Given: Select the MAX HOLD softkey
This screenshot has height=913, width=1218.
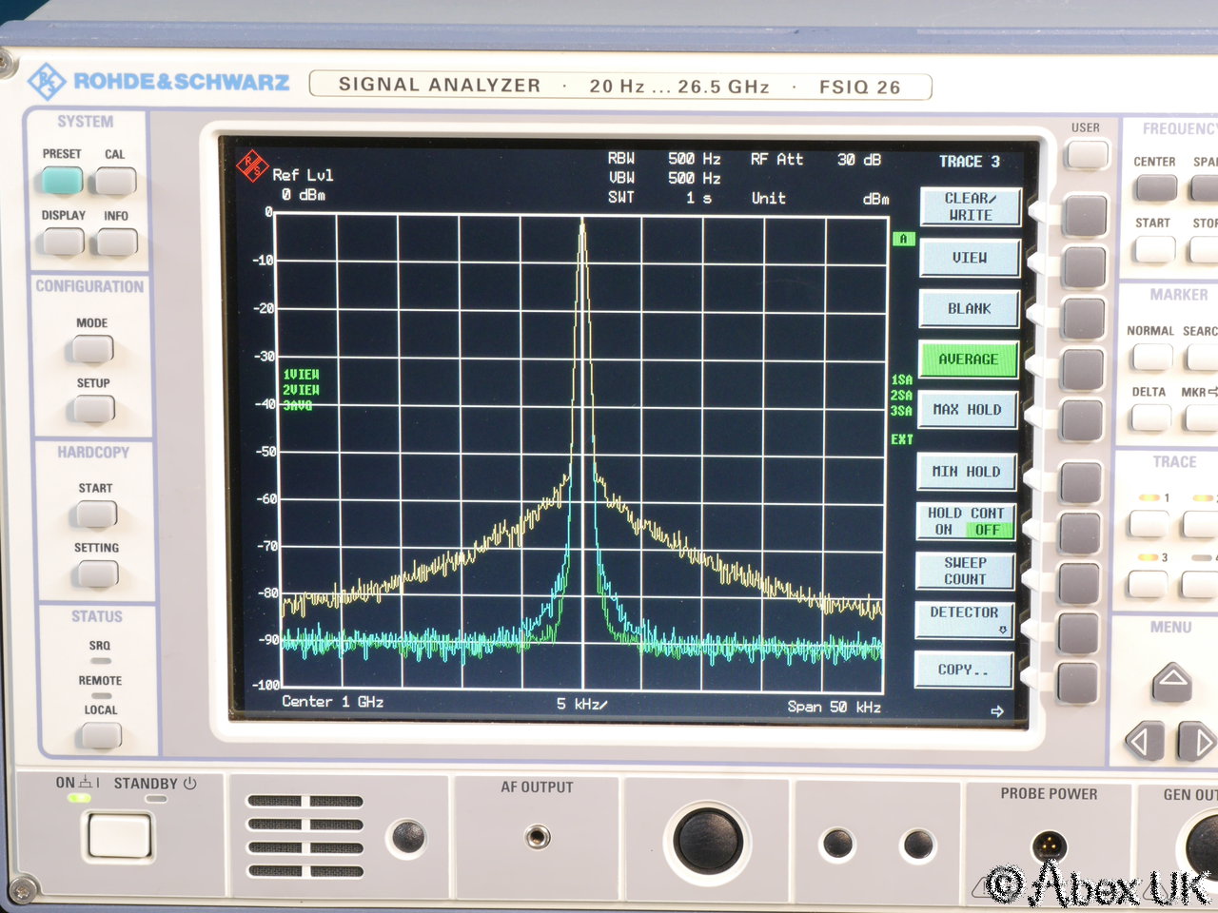Looking at the screenshot, I should pyautogui.click(x=967, y=410).
